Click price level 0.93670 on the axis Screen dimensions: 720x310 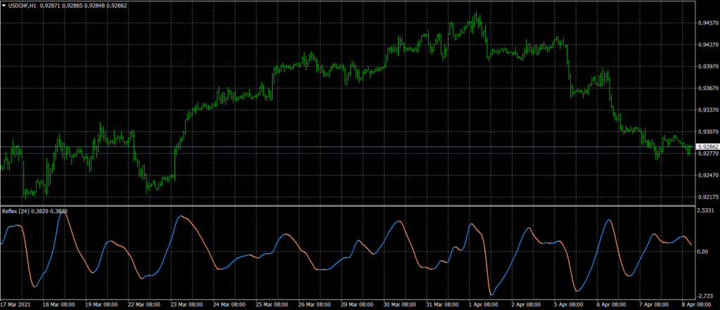click(707, 88)
